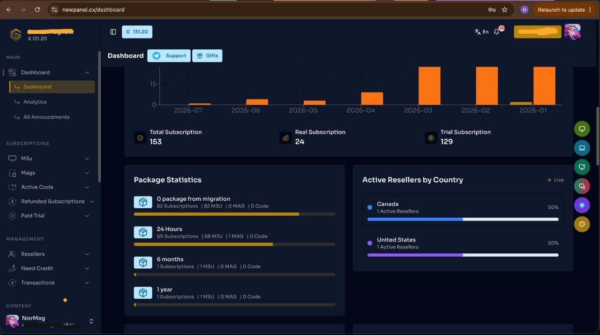Expand the Need Credit chevron
The image size is (600, 335).
tap(87, 268)
